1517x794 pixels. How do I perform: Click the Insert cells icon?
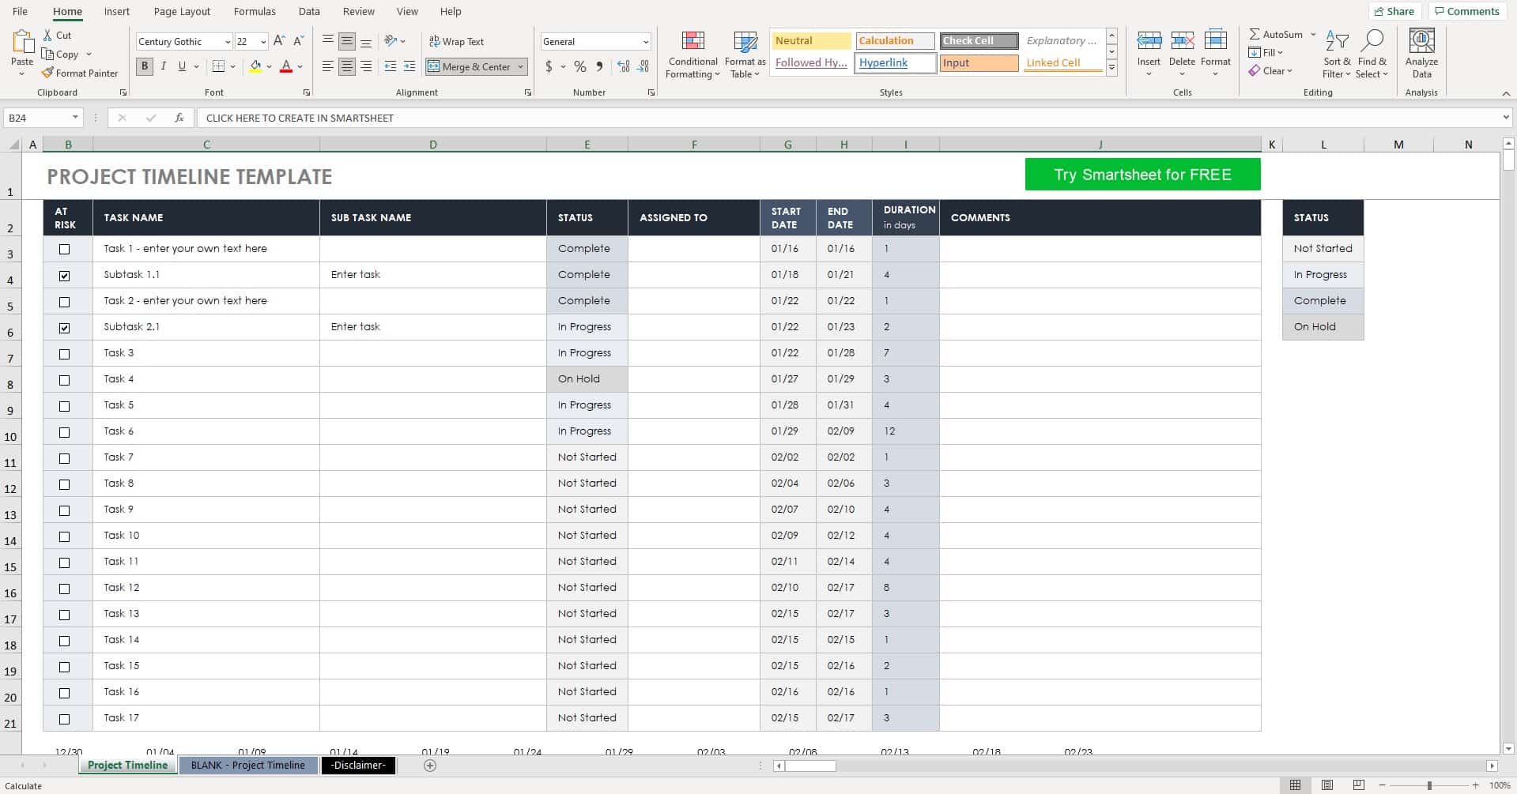(x=1149, y=41)
